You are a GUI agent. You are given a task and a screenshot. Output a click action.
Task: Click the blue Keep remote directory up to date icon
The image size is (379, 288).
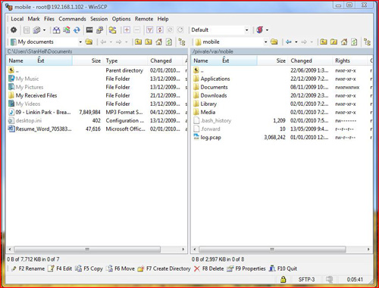(77, 30)
